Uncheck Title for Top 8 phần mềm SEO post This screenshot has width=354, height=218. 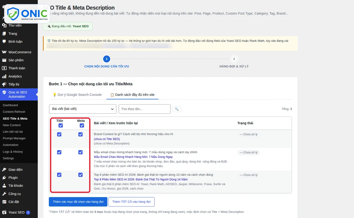59,175
